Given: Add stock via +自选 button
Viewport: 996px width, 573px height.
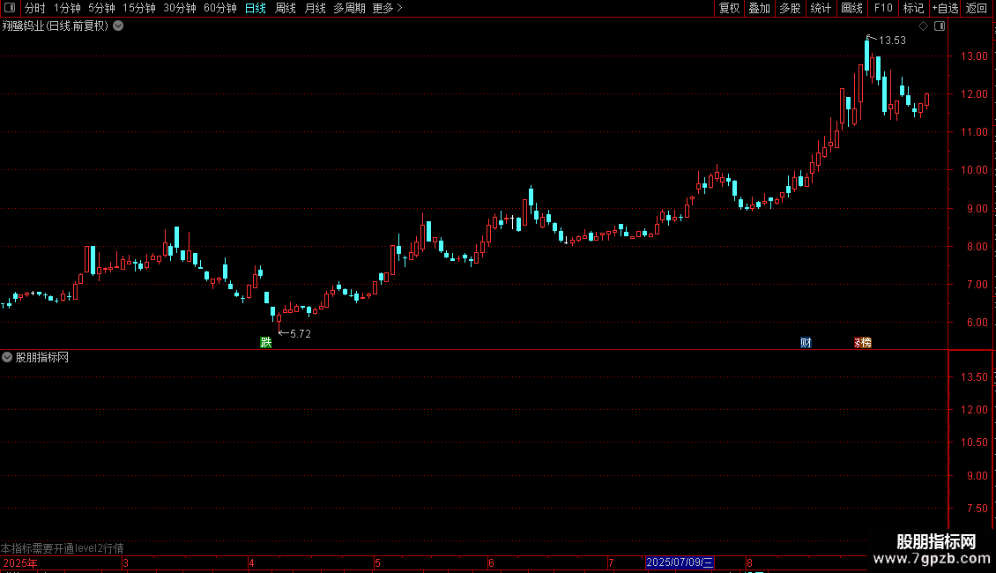Looking at the screenshot, I should 945,8.
